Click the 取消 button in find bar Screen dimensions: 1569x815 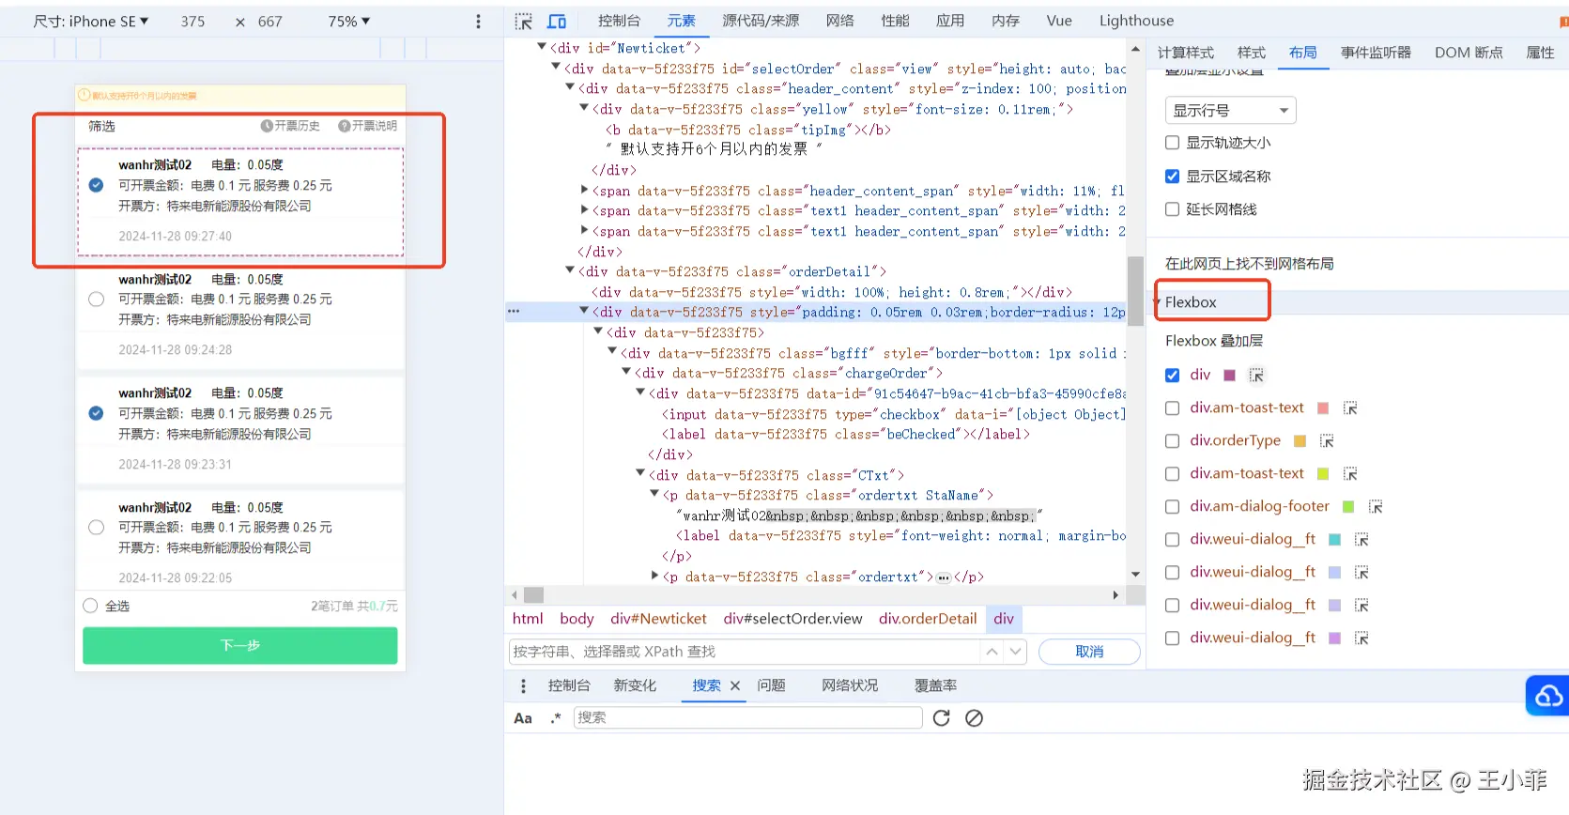[1089, 652]
